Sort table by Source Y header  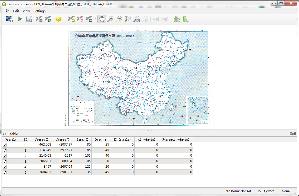(62, 140)
